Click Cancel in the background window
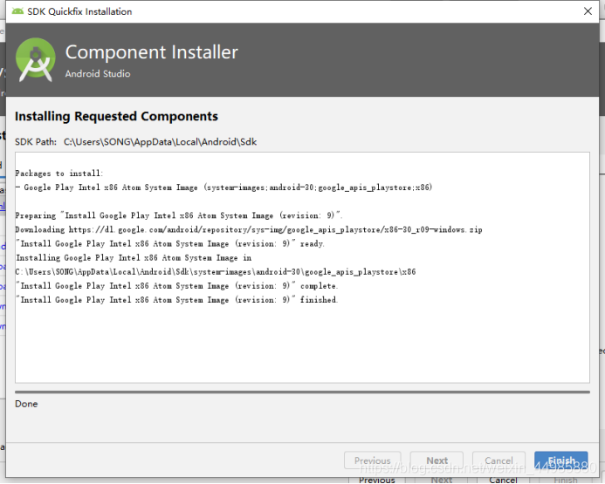The height and width of the screenshot is (484, 605). (503, 481)
